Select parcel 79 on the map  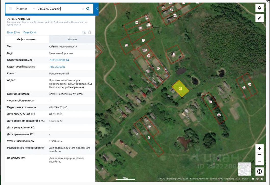coord(126,45)
